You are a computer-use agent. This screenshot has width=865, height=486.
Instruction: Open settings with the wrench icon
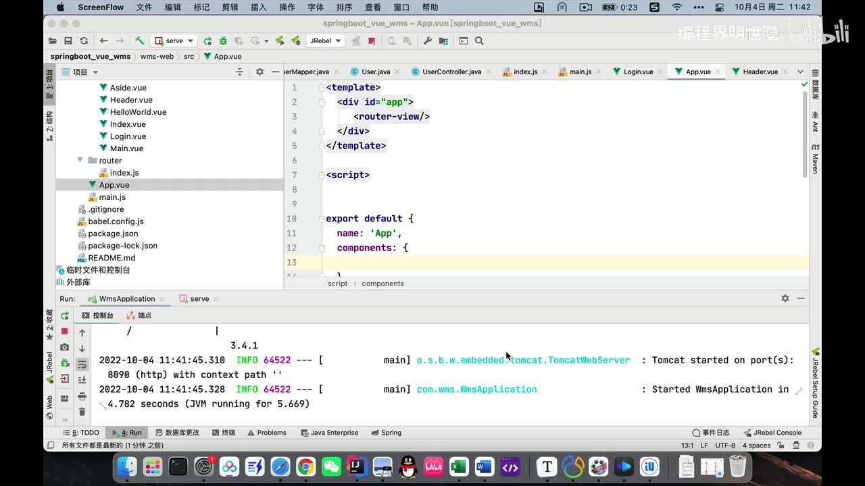[427, 40]
